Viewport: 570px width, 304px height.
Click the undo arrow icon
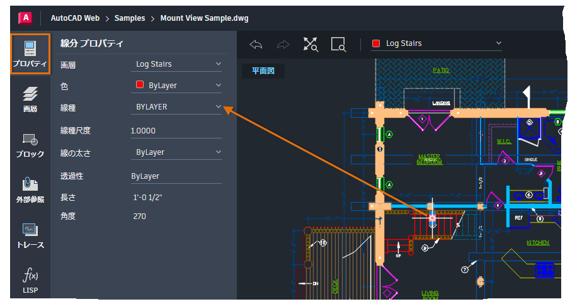point(256,44)
